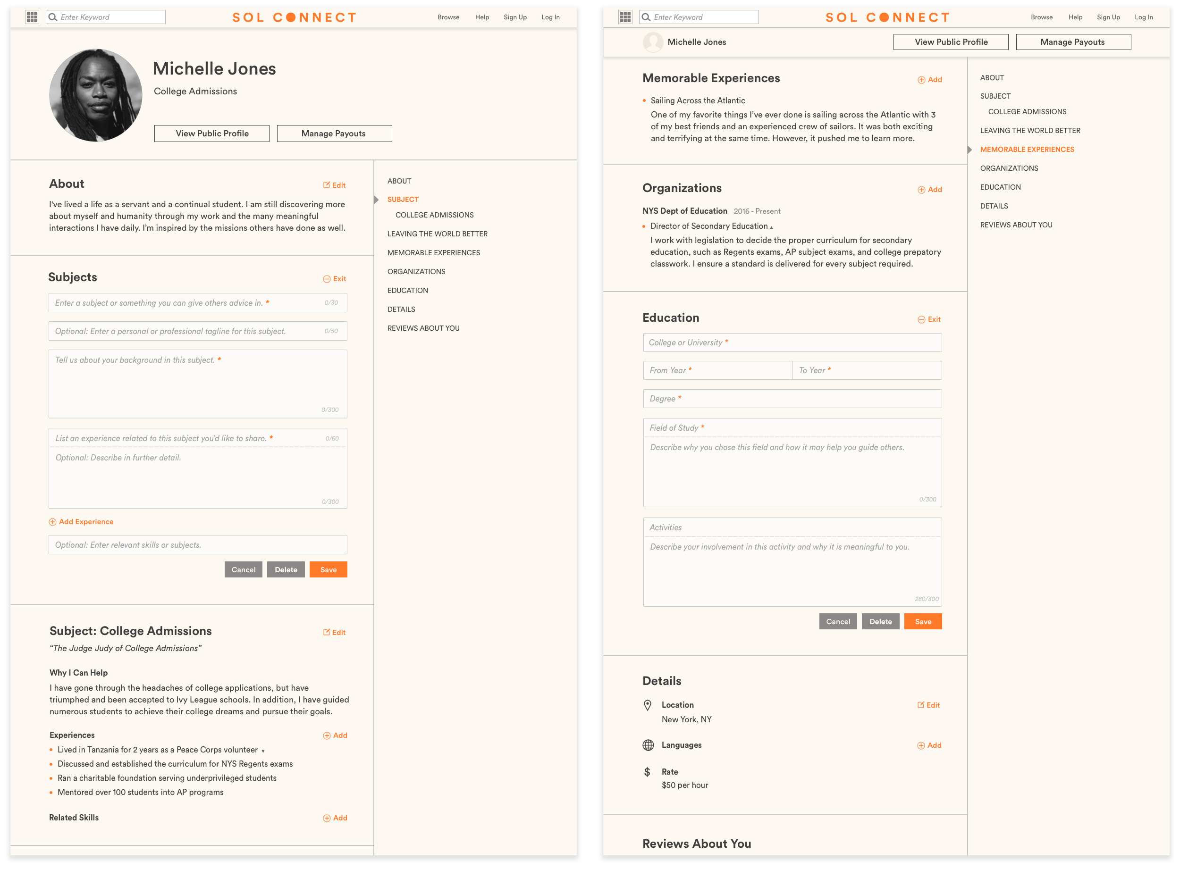Click the search magnifier icon in right header
Screen dimensions: 1180x869
[646, 17]
